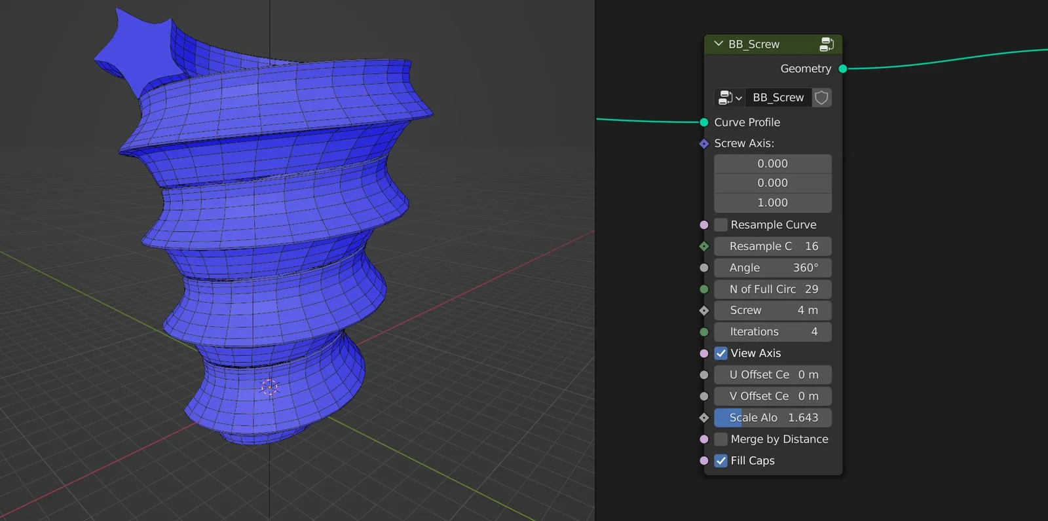Click the Angle input socket
This screenshot has height=521, width=1048.
704,268
